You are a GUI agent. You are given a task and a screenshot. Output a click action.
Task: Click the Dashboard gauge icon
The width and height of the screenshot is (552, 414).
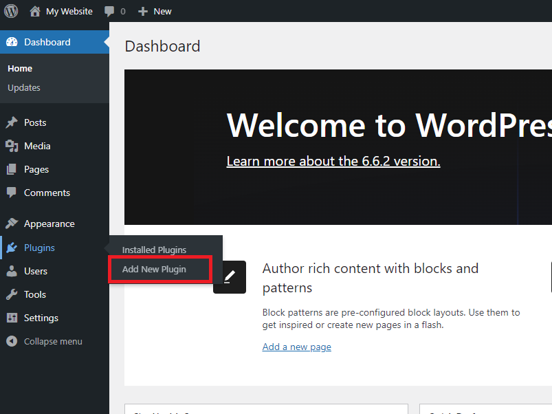tap(12, 42)
